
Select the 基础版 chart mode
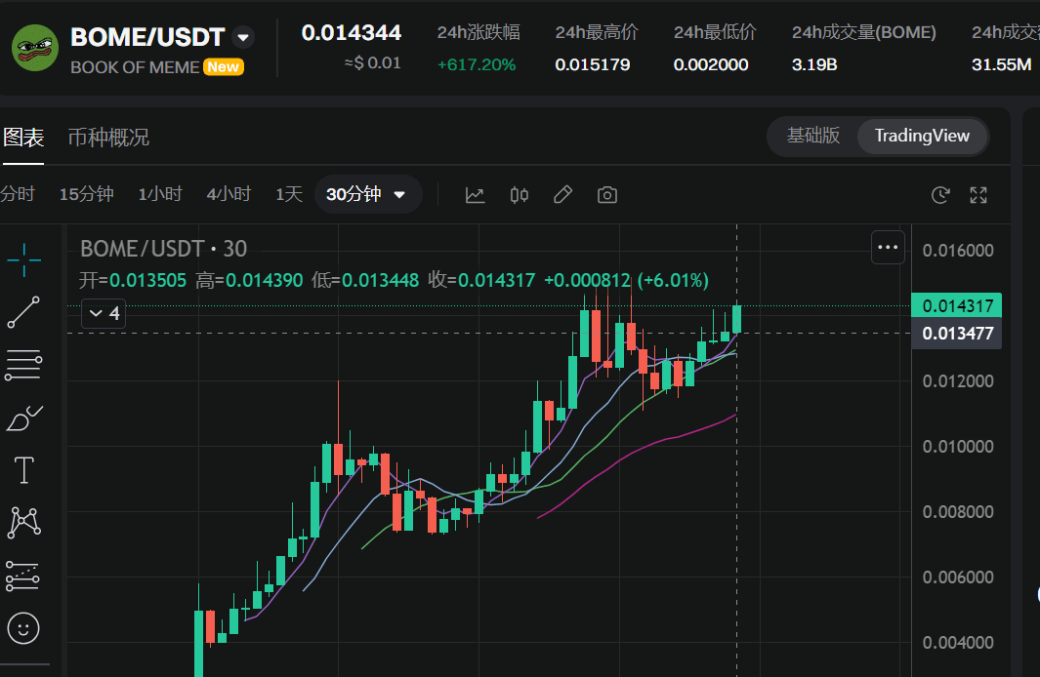click(813, 136)
